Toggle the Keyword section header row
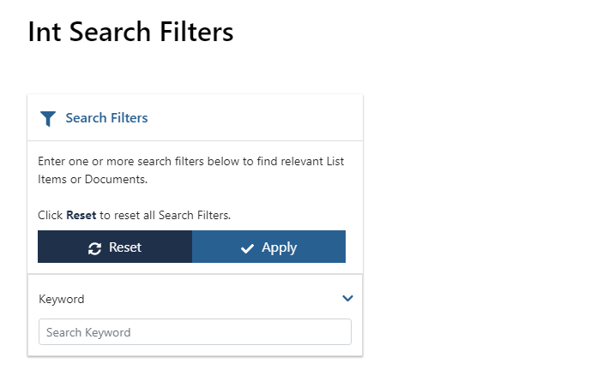This screenshot has height=387, width=591. [x=196, y=299]
